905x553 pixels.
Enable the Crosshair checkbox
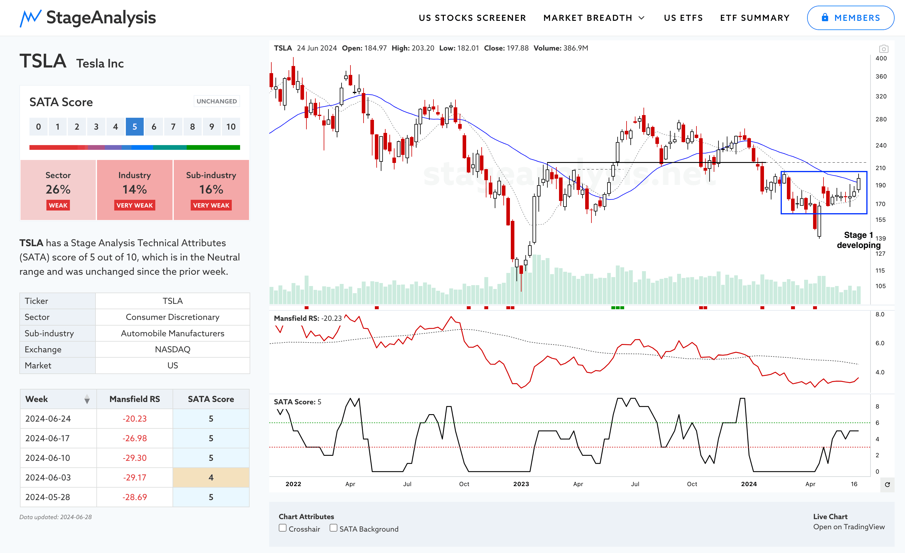(x=282, y=528)
